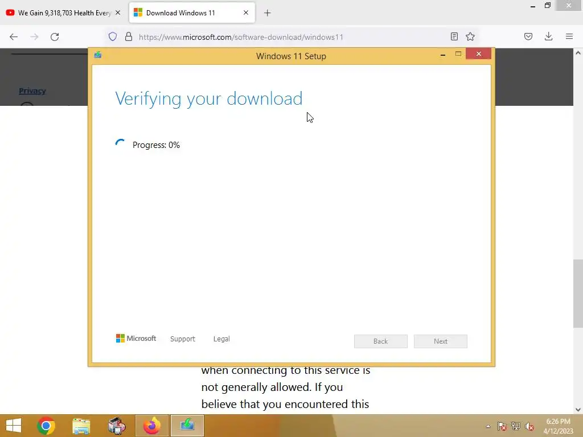Bookmark this page with the star icon

[x=470, y=36]
